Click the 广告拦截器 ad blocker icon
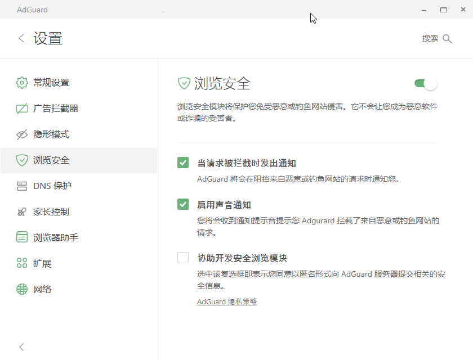Viewport: 473px width, 360px height. point(22,109)
